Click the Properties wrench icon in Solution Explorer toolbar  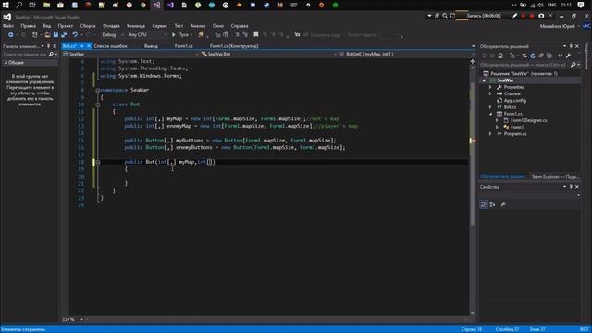pos(569,55)
